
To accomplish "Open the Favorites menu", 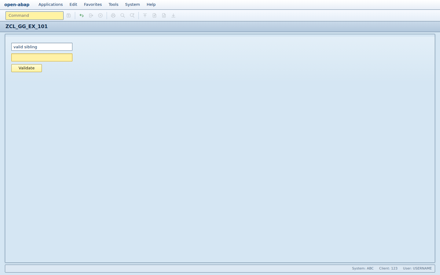I will tap(93, 5).
